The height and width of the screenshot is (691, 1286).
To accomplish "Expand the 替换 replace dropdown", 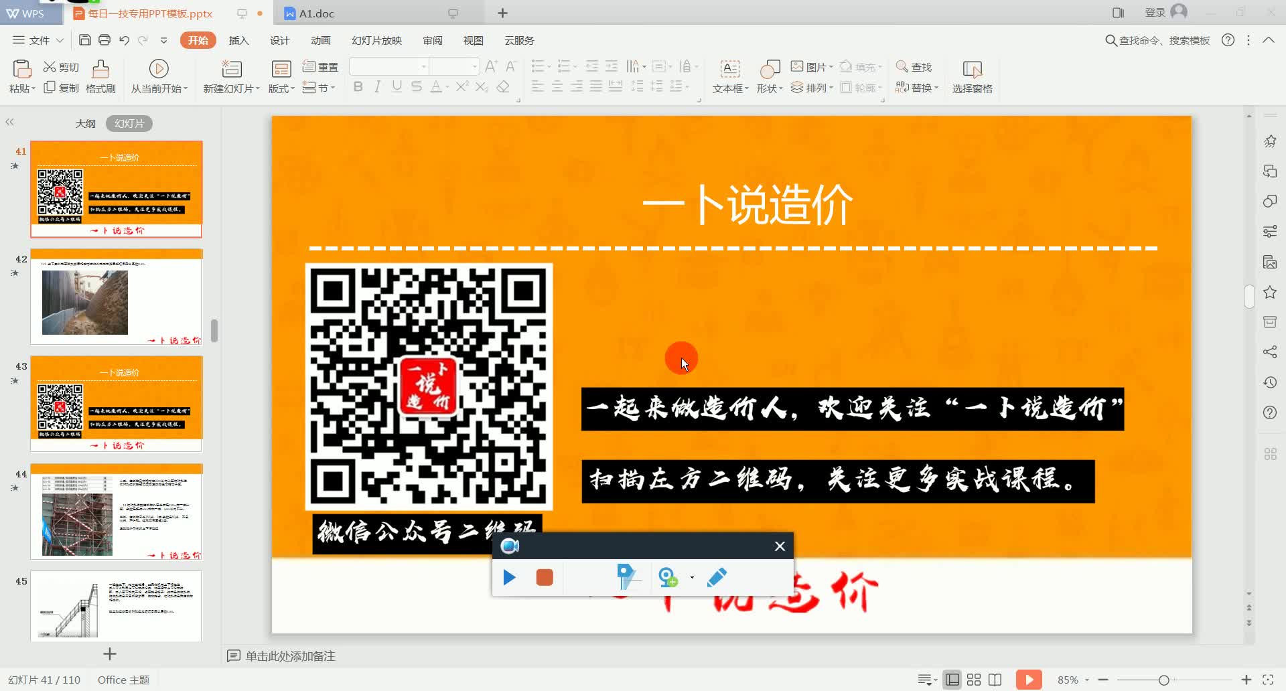I will click(936, 88).
